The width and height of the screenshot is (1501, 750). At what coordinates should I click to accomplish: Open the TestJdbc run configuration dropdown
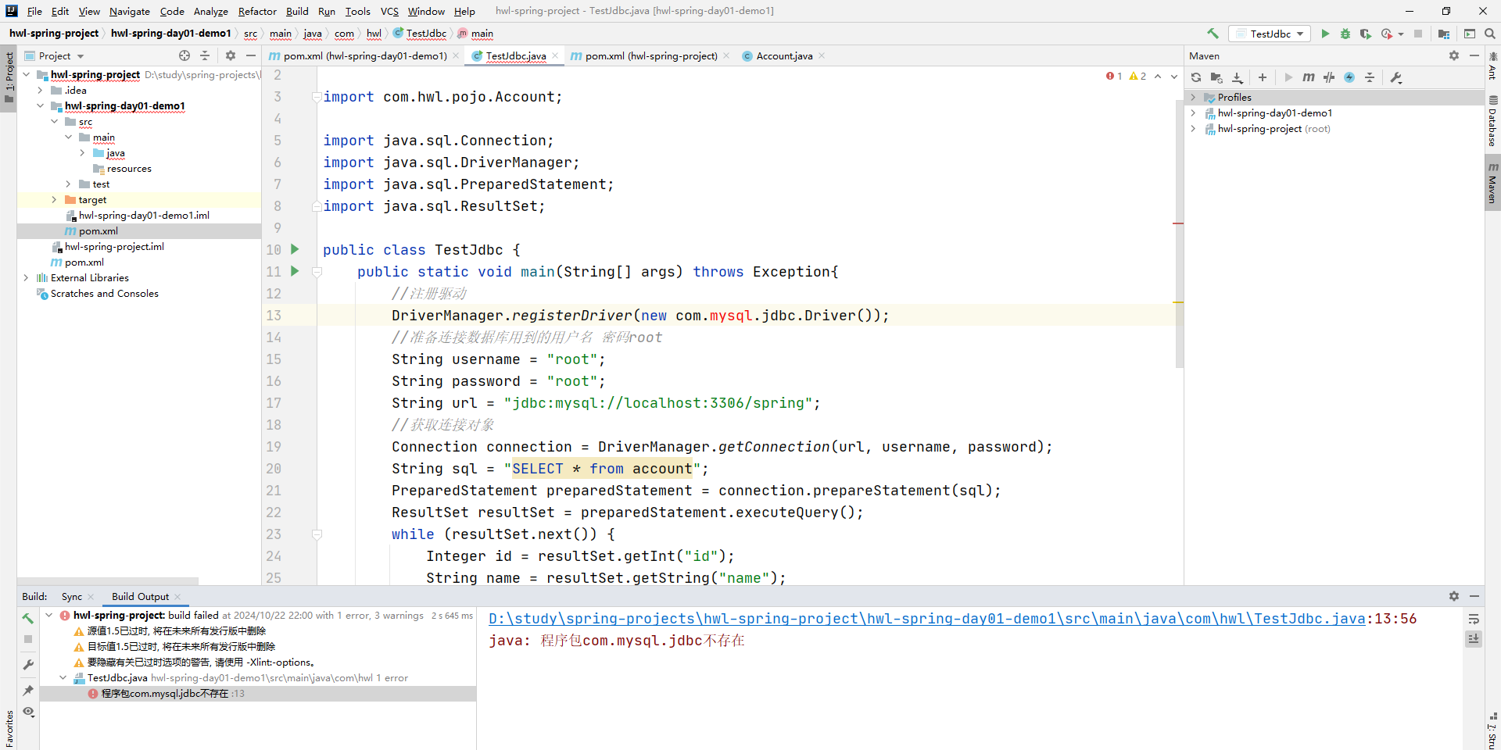tap(1270, 34)
